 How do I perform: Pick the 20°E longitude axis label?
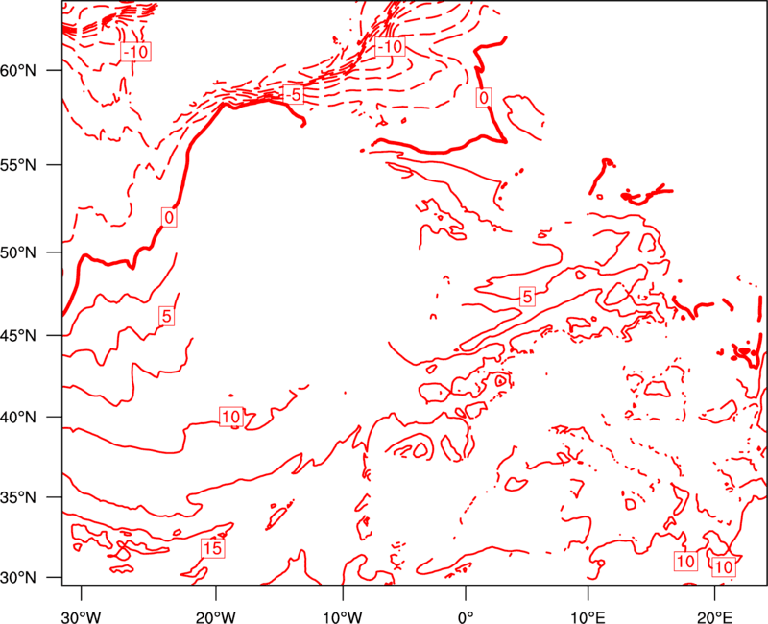tap(714, 617)
